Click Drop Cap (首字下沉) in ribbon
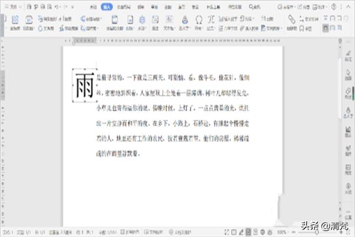This screenshot has width=355, height=237. [x=228, y=28]
